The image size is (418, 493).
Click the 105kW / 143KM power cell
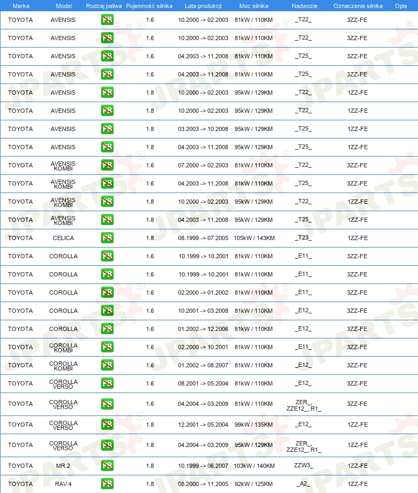(254, 238)
